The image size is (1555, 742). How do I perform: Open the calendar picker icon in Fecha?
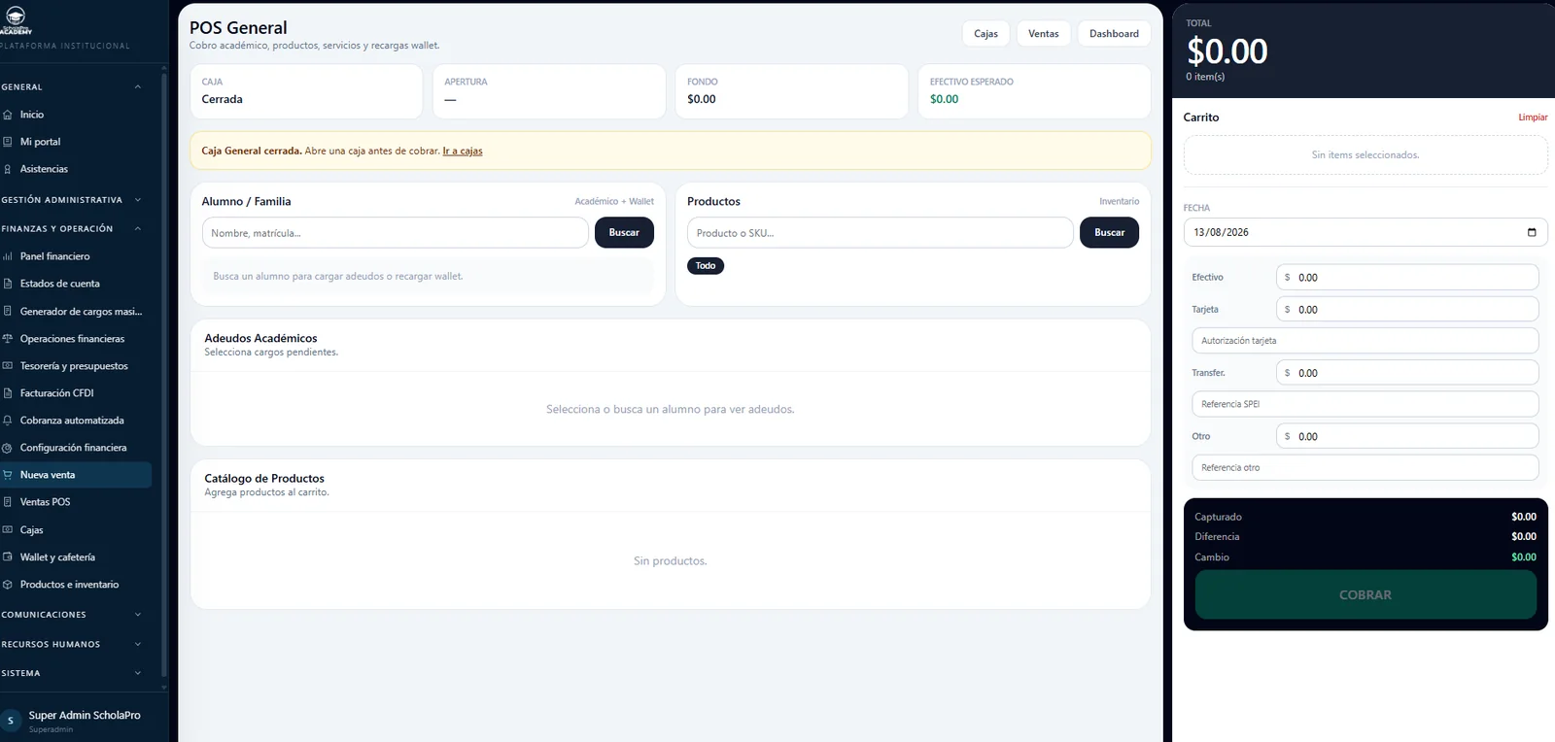[x=1532, y=232]
